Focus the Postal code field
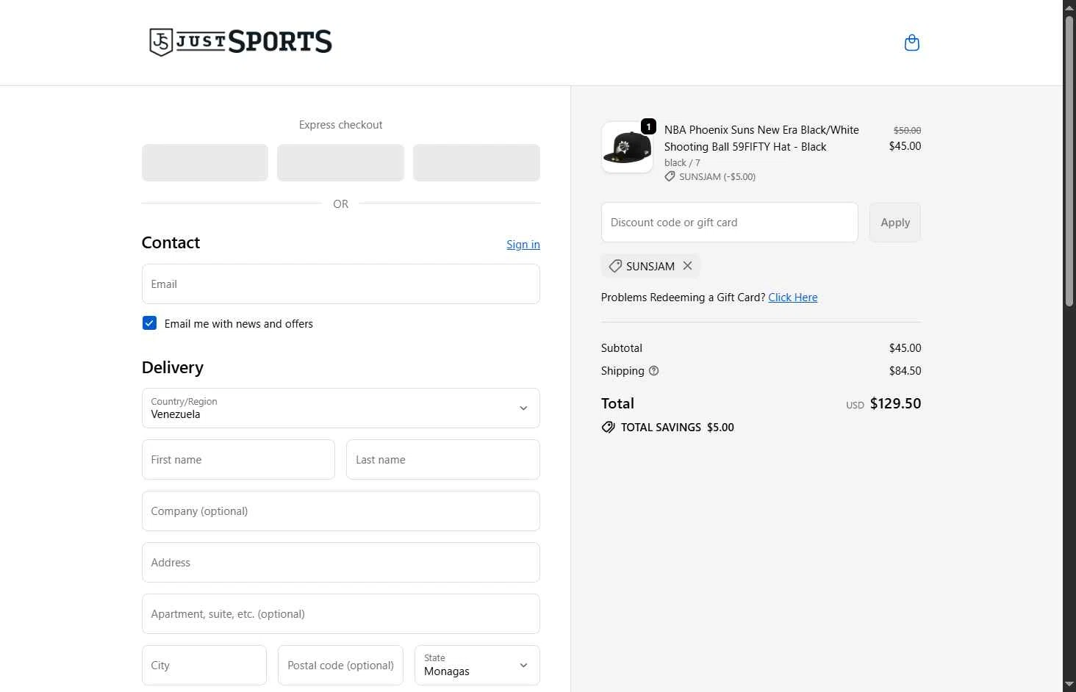The width and height of the screenshot is (1076, 692). click(340, 666)
